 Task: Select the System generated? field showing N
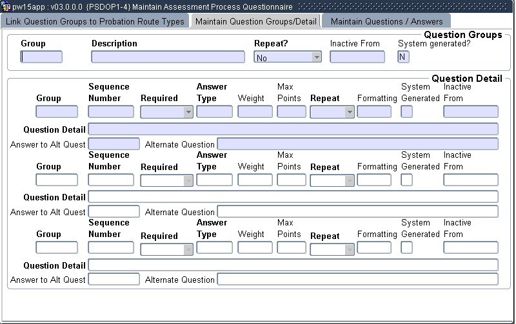[x=403, y=57]
